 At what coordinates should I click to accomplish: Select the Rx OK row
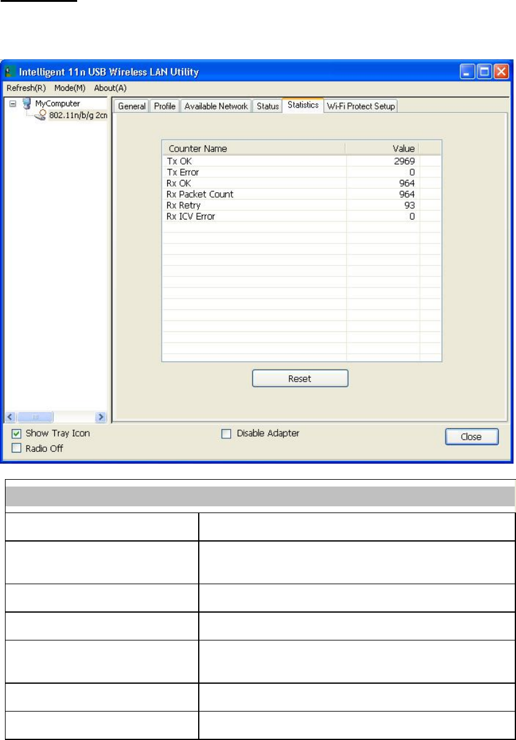(302, 183)
